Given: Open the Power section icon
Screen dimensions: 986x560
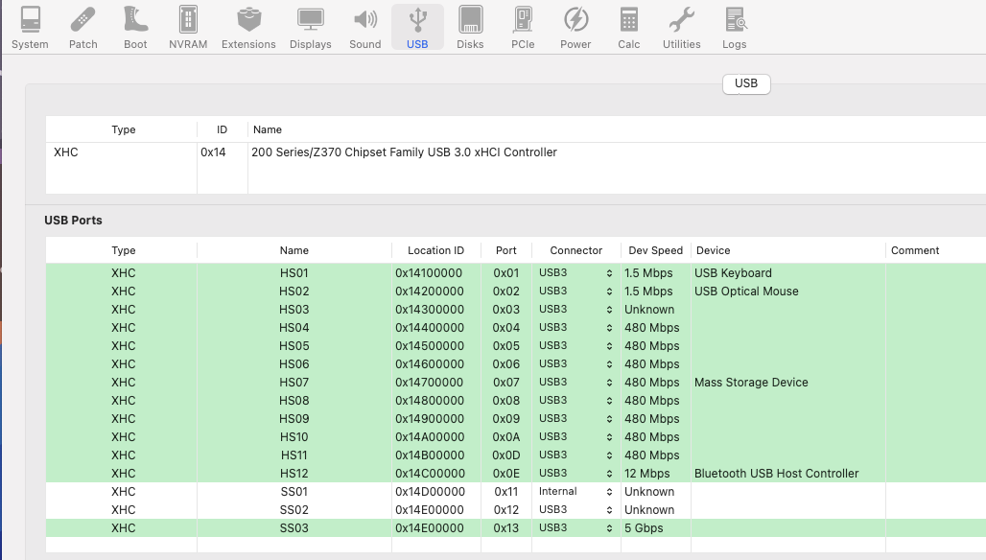Looking at the screenshot, I should tap(575, 27).
